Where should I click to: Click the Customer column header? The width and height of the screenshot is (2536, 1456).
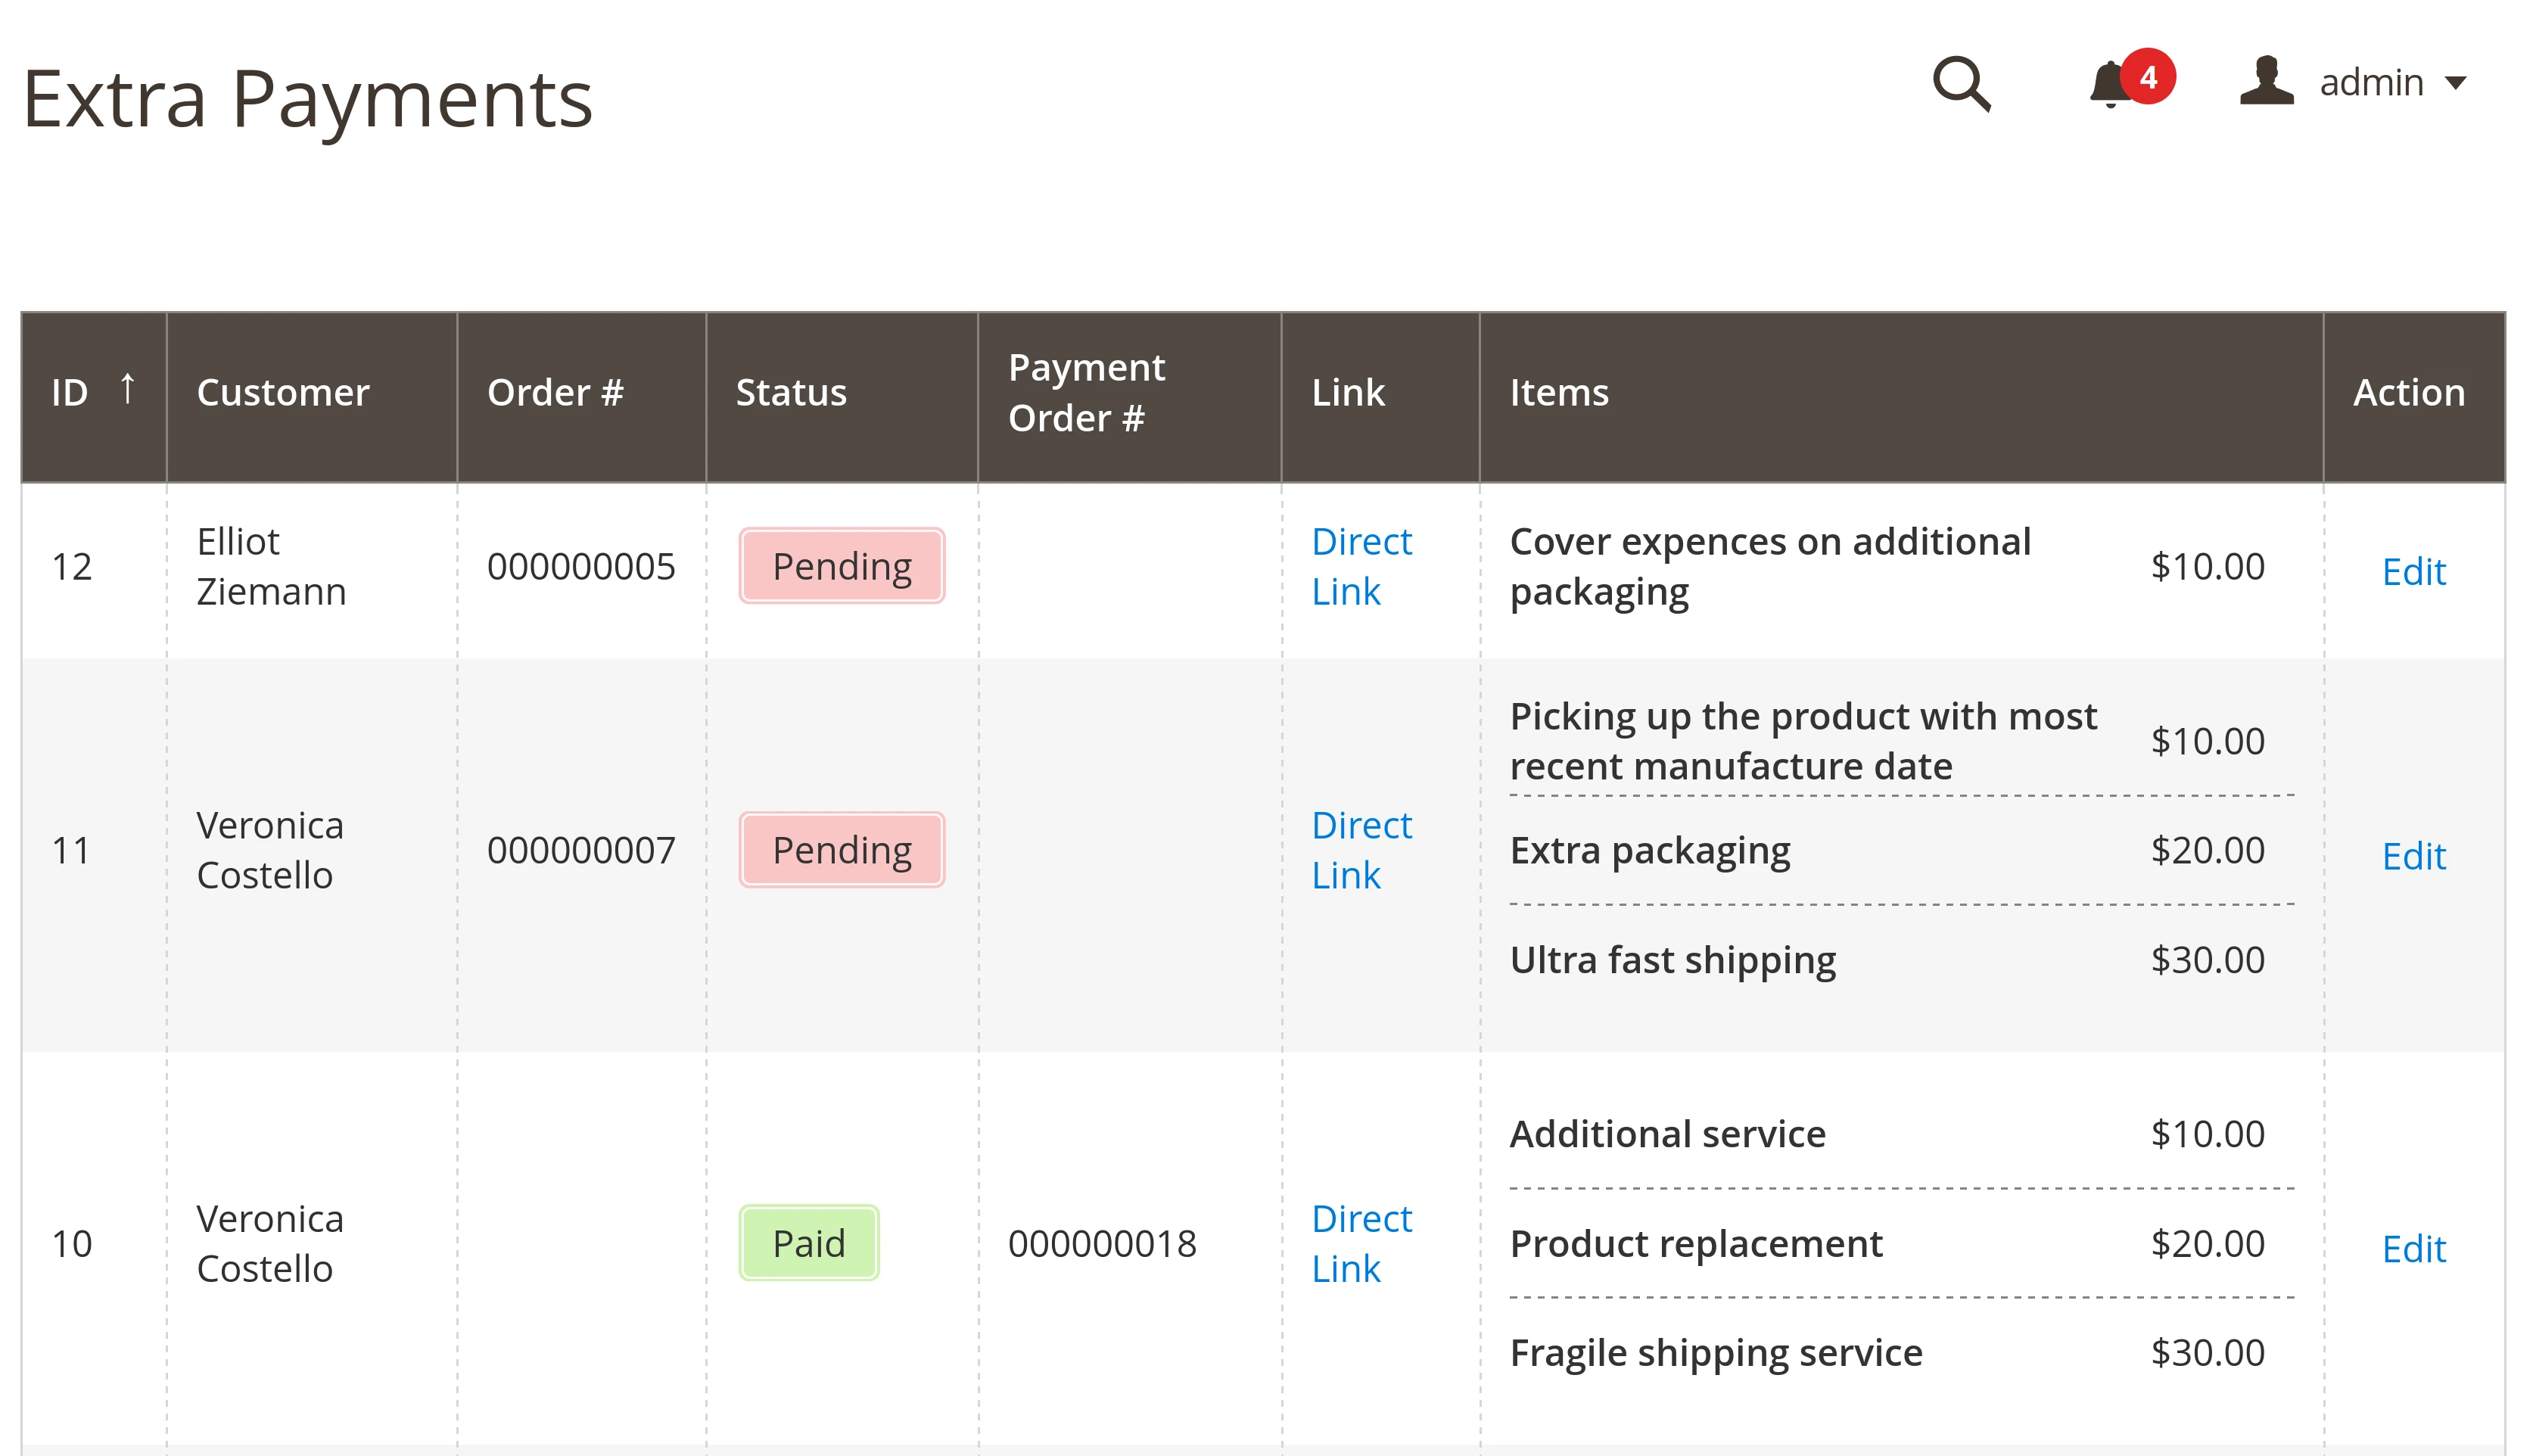283,393
